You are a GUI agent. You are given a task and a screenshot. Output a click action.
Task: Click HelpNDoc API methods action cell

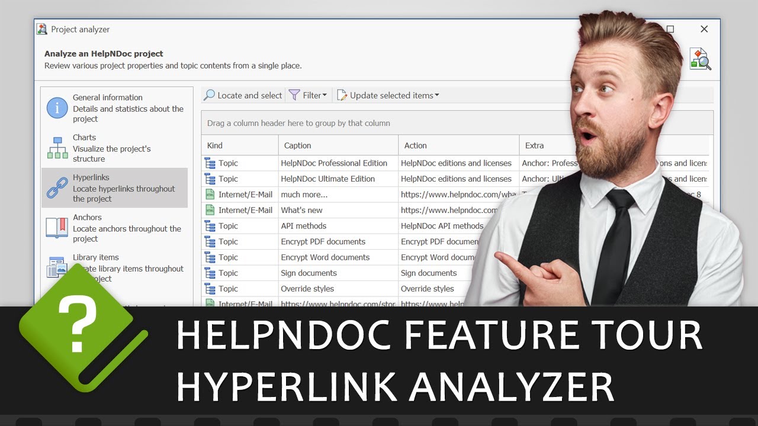(x=442, y=226)
